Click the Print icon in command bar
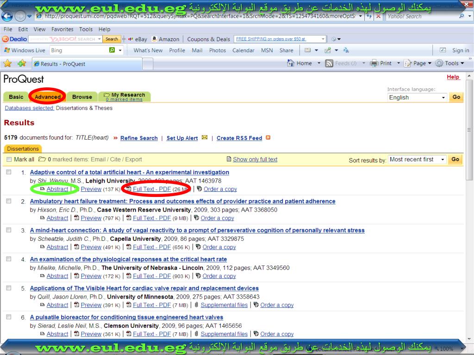 (374, 63)
